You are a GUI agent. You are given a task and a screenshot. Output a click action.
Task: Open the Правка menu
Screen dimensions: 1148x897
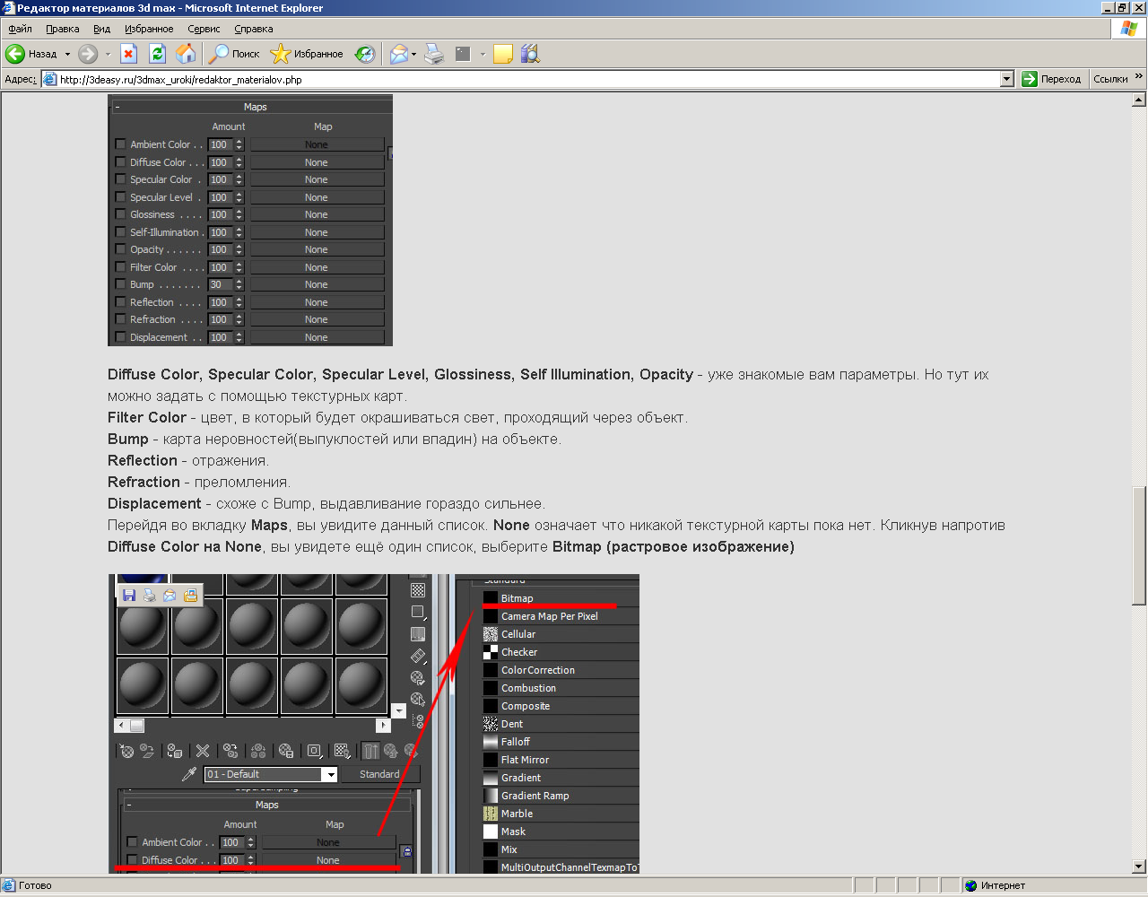(63, 29)
